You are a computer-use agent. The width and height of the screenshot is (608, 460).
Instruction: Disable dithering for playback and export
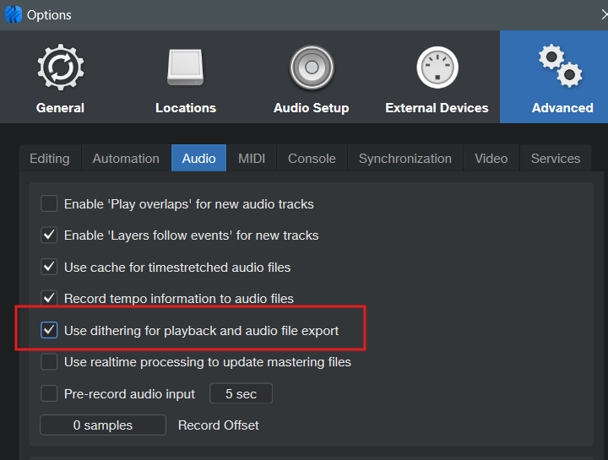pos(49,330)
